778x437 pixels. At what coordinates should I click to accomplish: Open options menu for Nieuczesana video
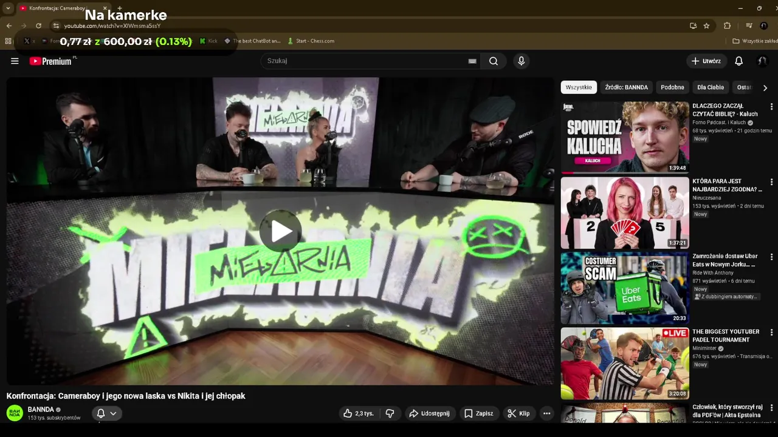(771, 181)
